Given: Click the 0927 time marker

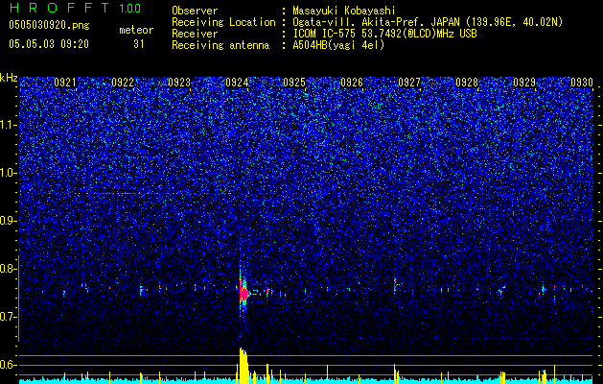Looking at the screenshot, I should tap(409, 83).
